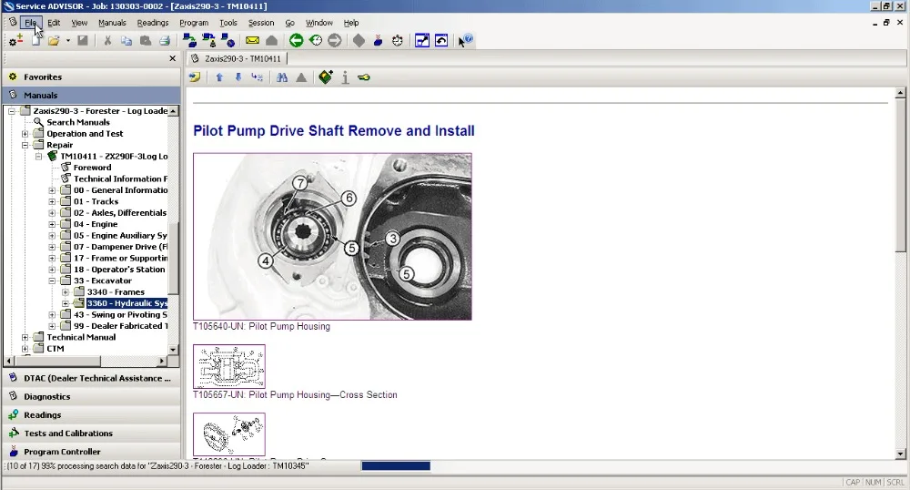Click the context help pointer icon

coord(466,40)
